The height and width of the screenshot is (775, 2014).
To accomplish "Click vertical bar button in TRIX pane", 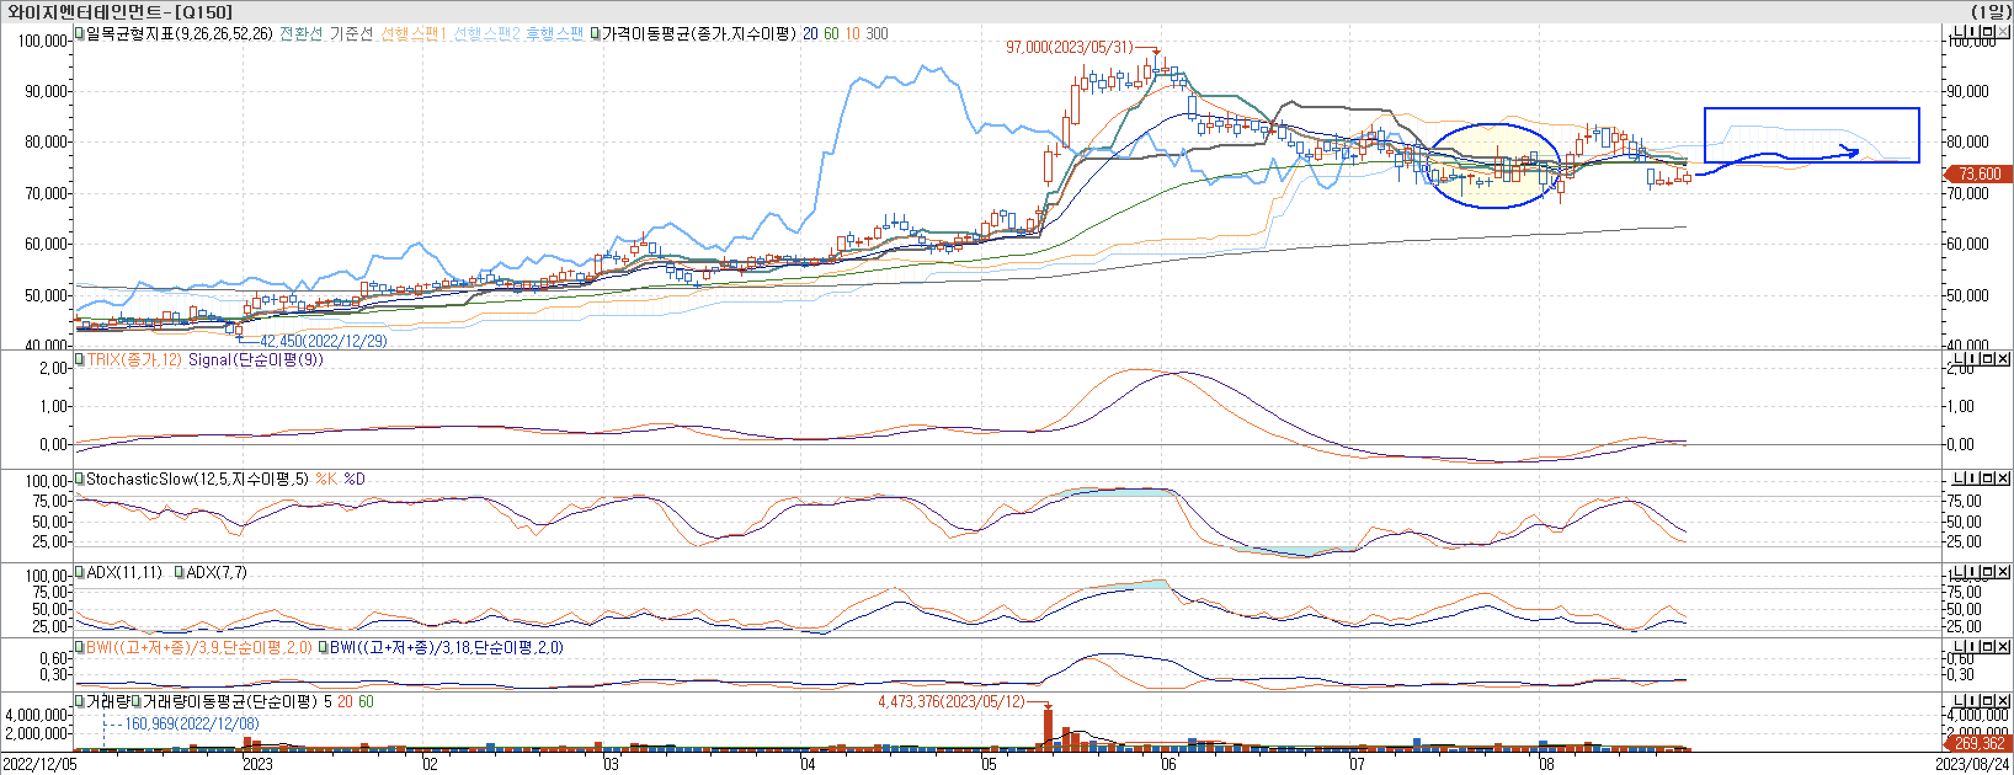I will [x=1973, y=359].
